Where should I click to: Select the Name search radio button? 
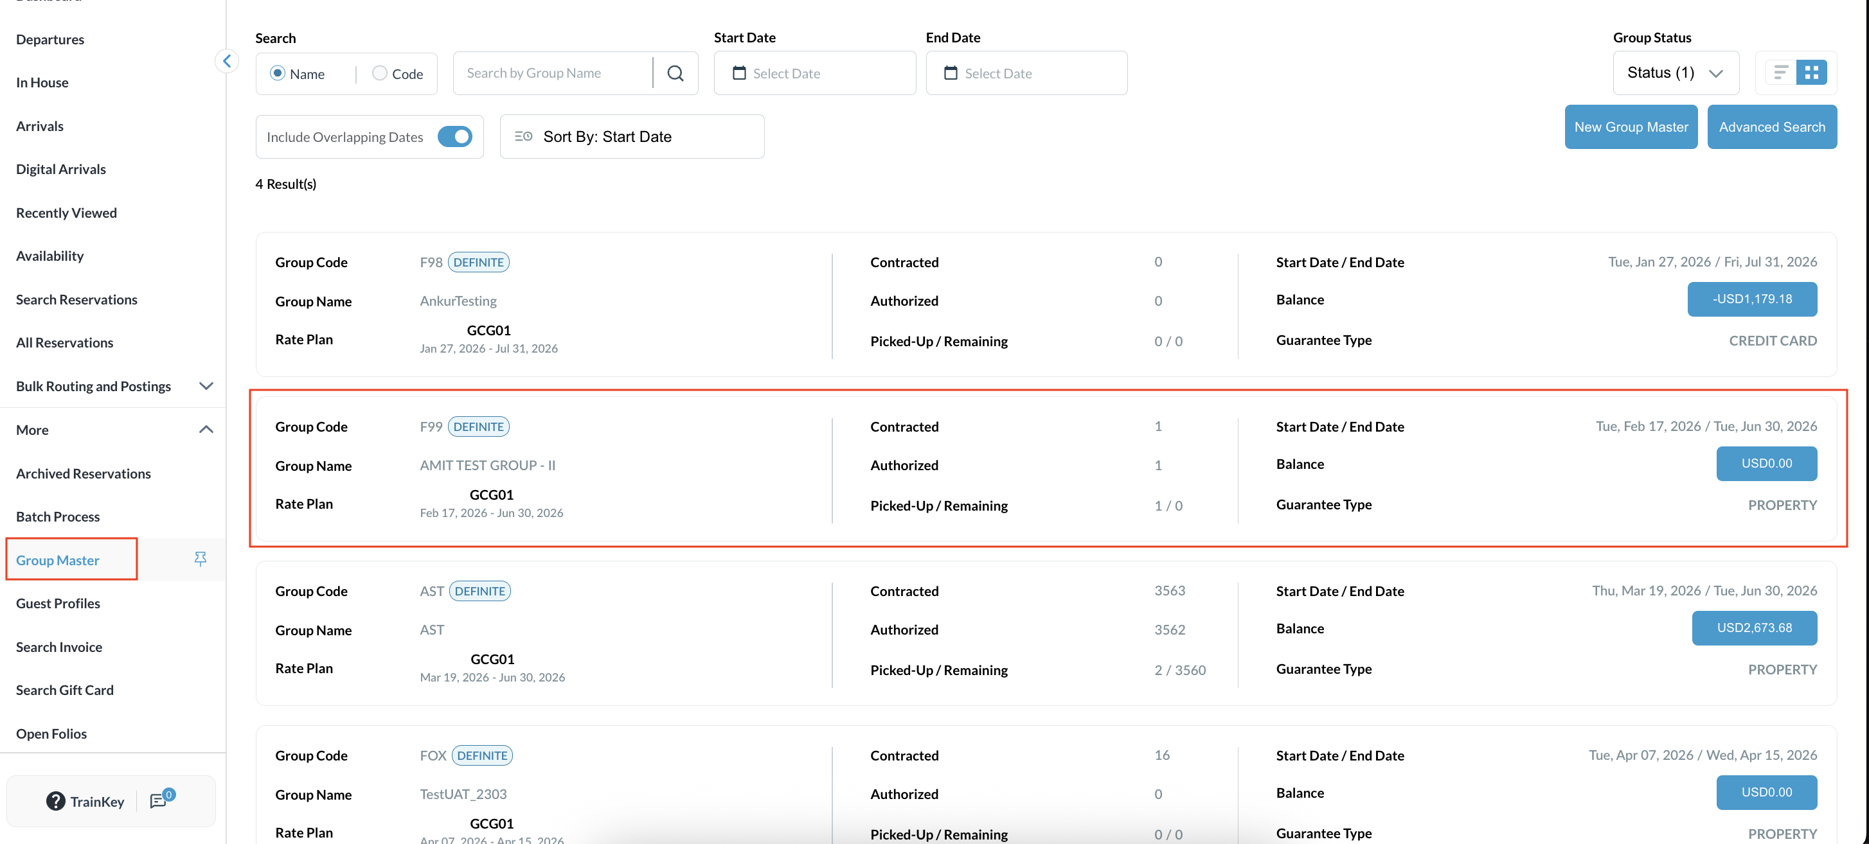pyautogui.click(x=277, y=73)
